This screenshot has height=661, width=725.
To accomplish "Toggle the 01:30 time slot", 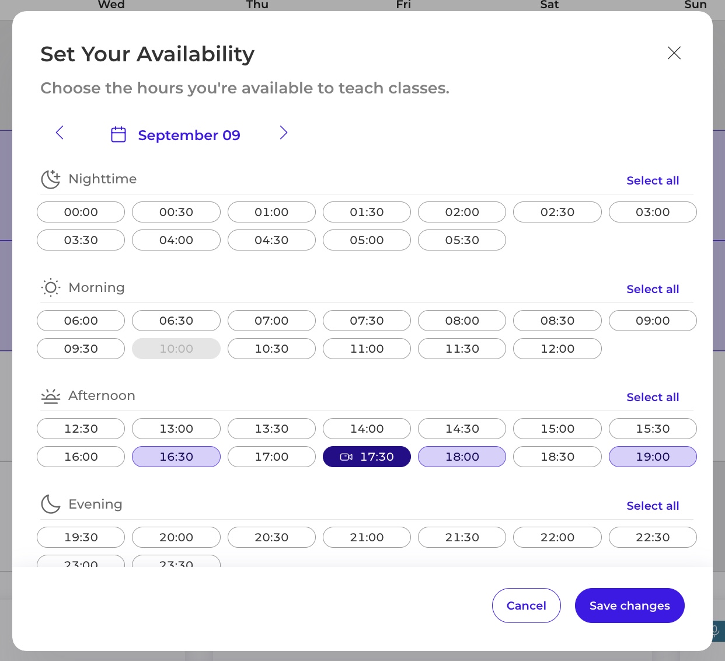I will (367, 212).
